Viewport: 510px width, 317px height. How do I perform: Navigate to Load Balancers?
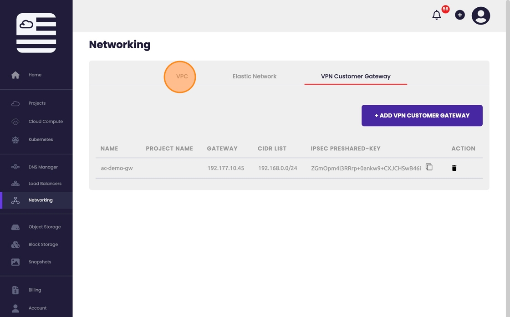(x=45, y=184)
